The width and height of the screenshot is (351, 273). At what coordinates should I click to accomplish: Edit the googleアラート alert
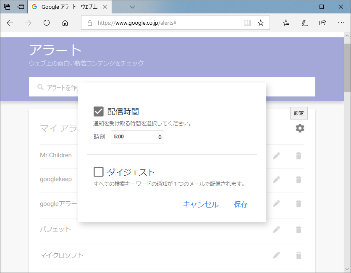point(276,203)
